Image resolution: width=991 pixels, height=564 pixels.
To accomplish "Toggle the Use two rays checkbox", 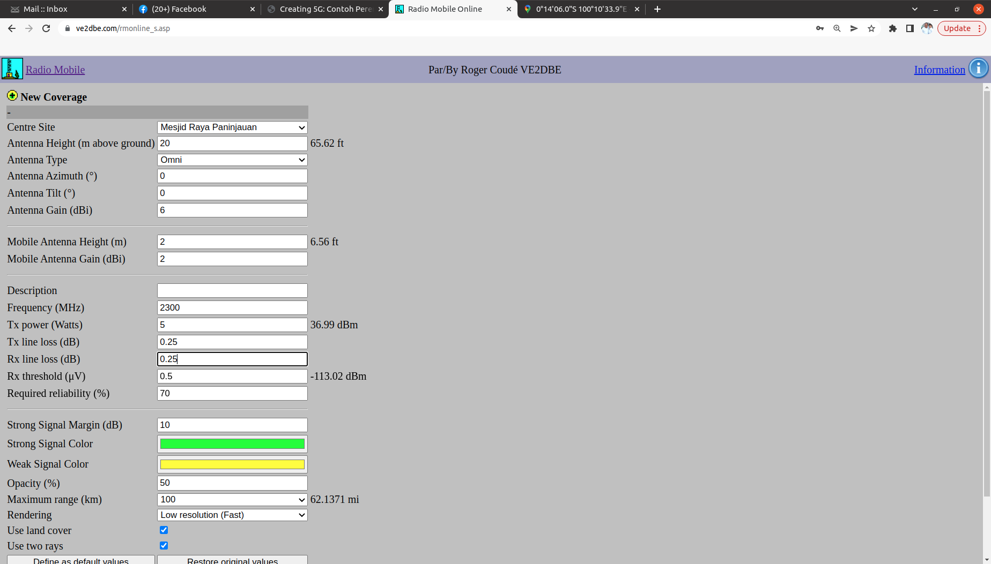I will (x=164, y=545).
